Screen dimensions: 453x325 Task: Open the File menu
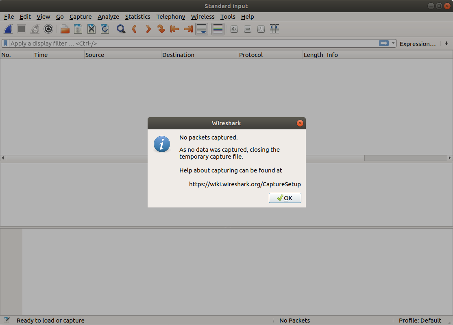pyautogui.click(x=9, y=17)
